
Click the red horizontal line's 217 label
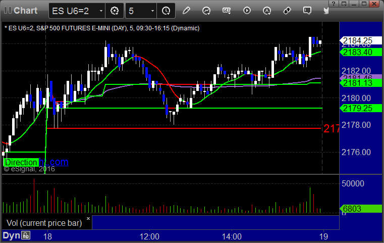(x=331, y=128)
